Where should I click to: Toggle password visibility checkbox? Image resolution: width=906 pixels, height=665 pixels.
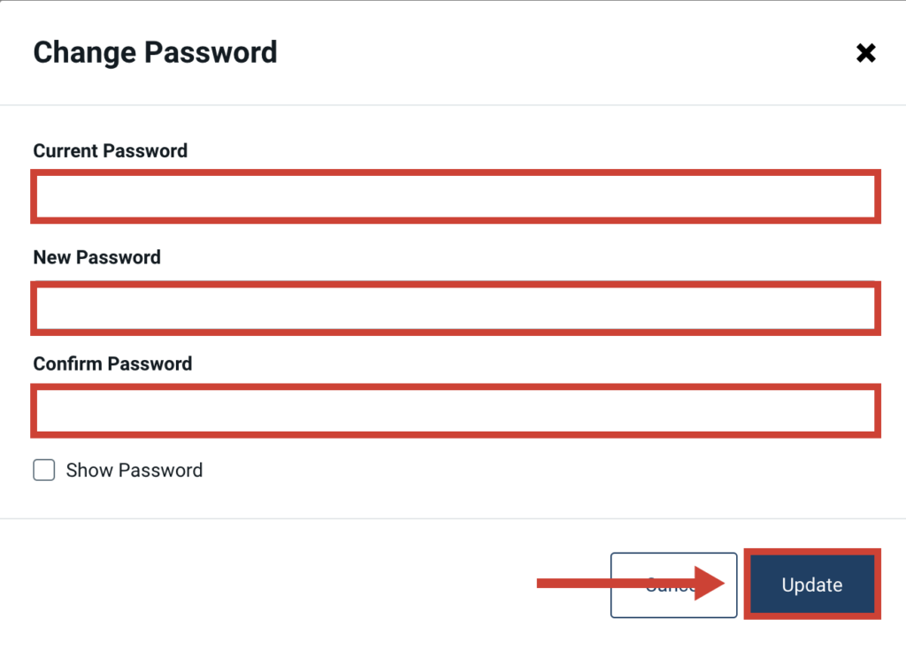pyautogui.click(x=44, y=470)
